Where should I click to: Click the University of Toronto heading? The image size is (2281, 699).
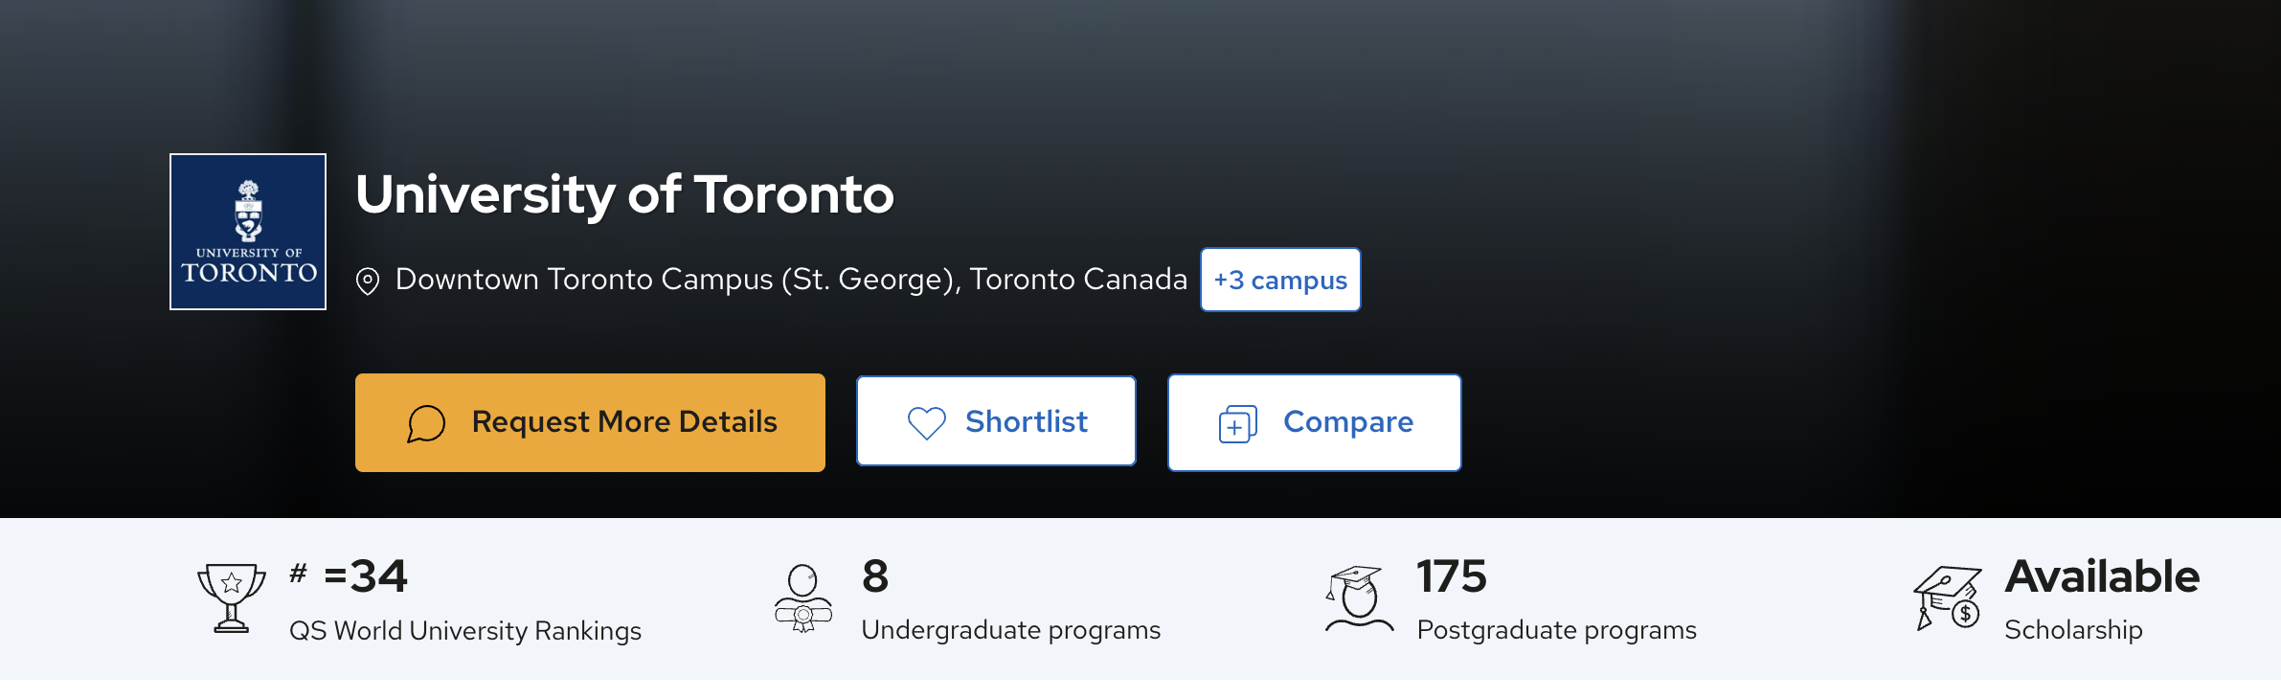coord(624,194)
